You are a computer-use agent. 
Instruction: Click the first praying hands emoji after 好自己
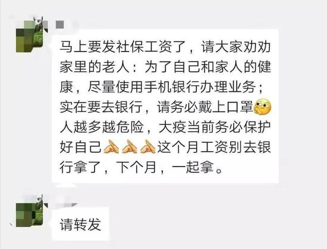tap(111, 146)
